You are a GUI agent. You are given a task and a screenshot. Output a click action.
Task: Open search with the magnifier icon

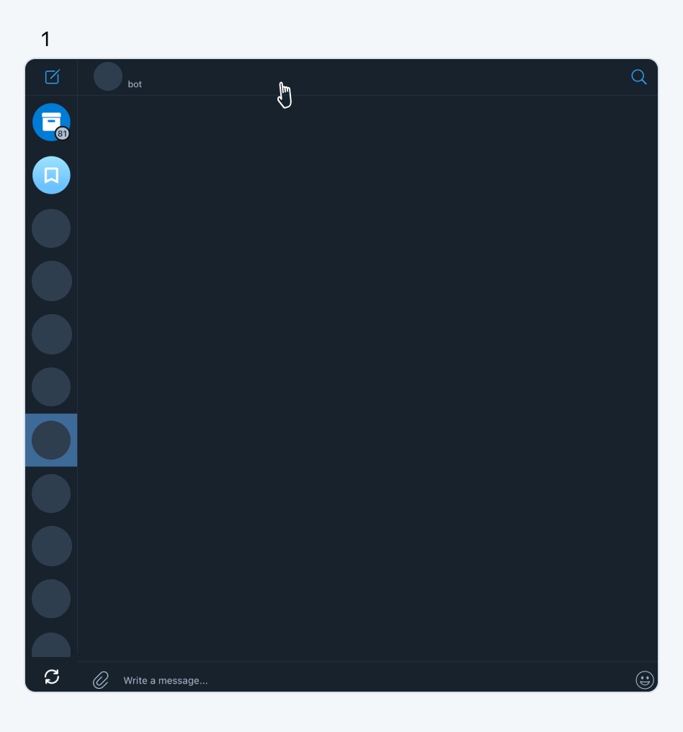[638, 77]
